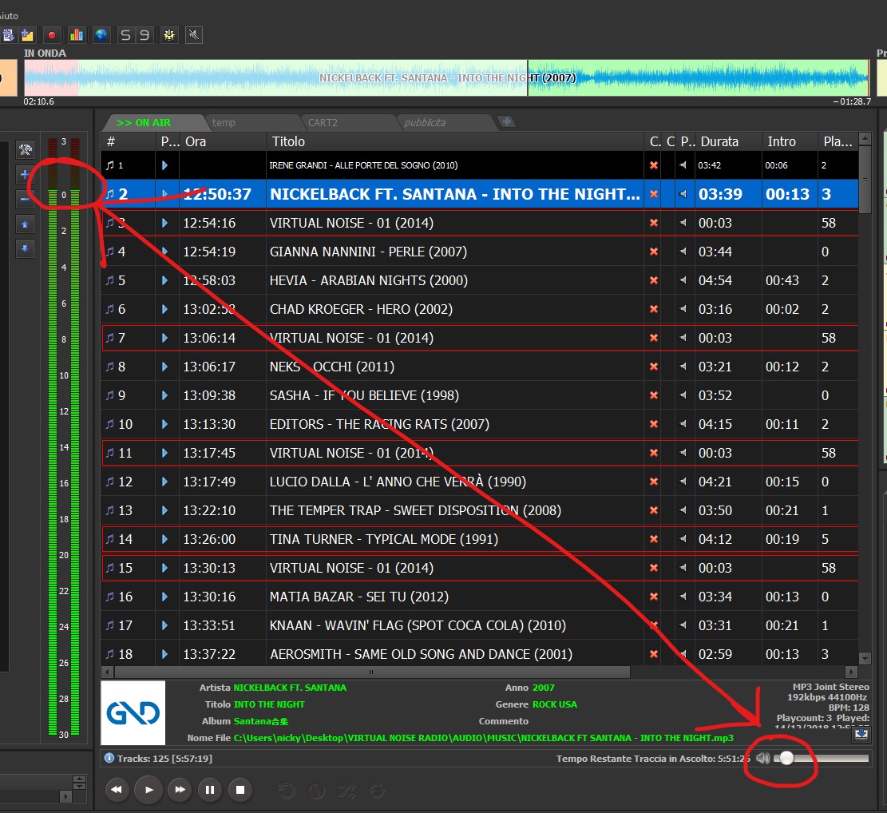Open the tools icon beside the level meter
Screen dimensions: 887x813
click(x=25, y=150)
